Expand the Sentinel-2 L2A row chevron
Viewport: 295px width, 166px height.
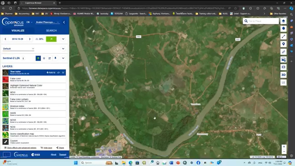(x=63, y=58)
